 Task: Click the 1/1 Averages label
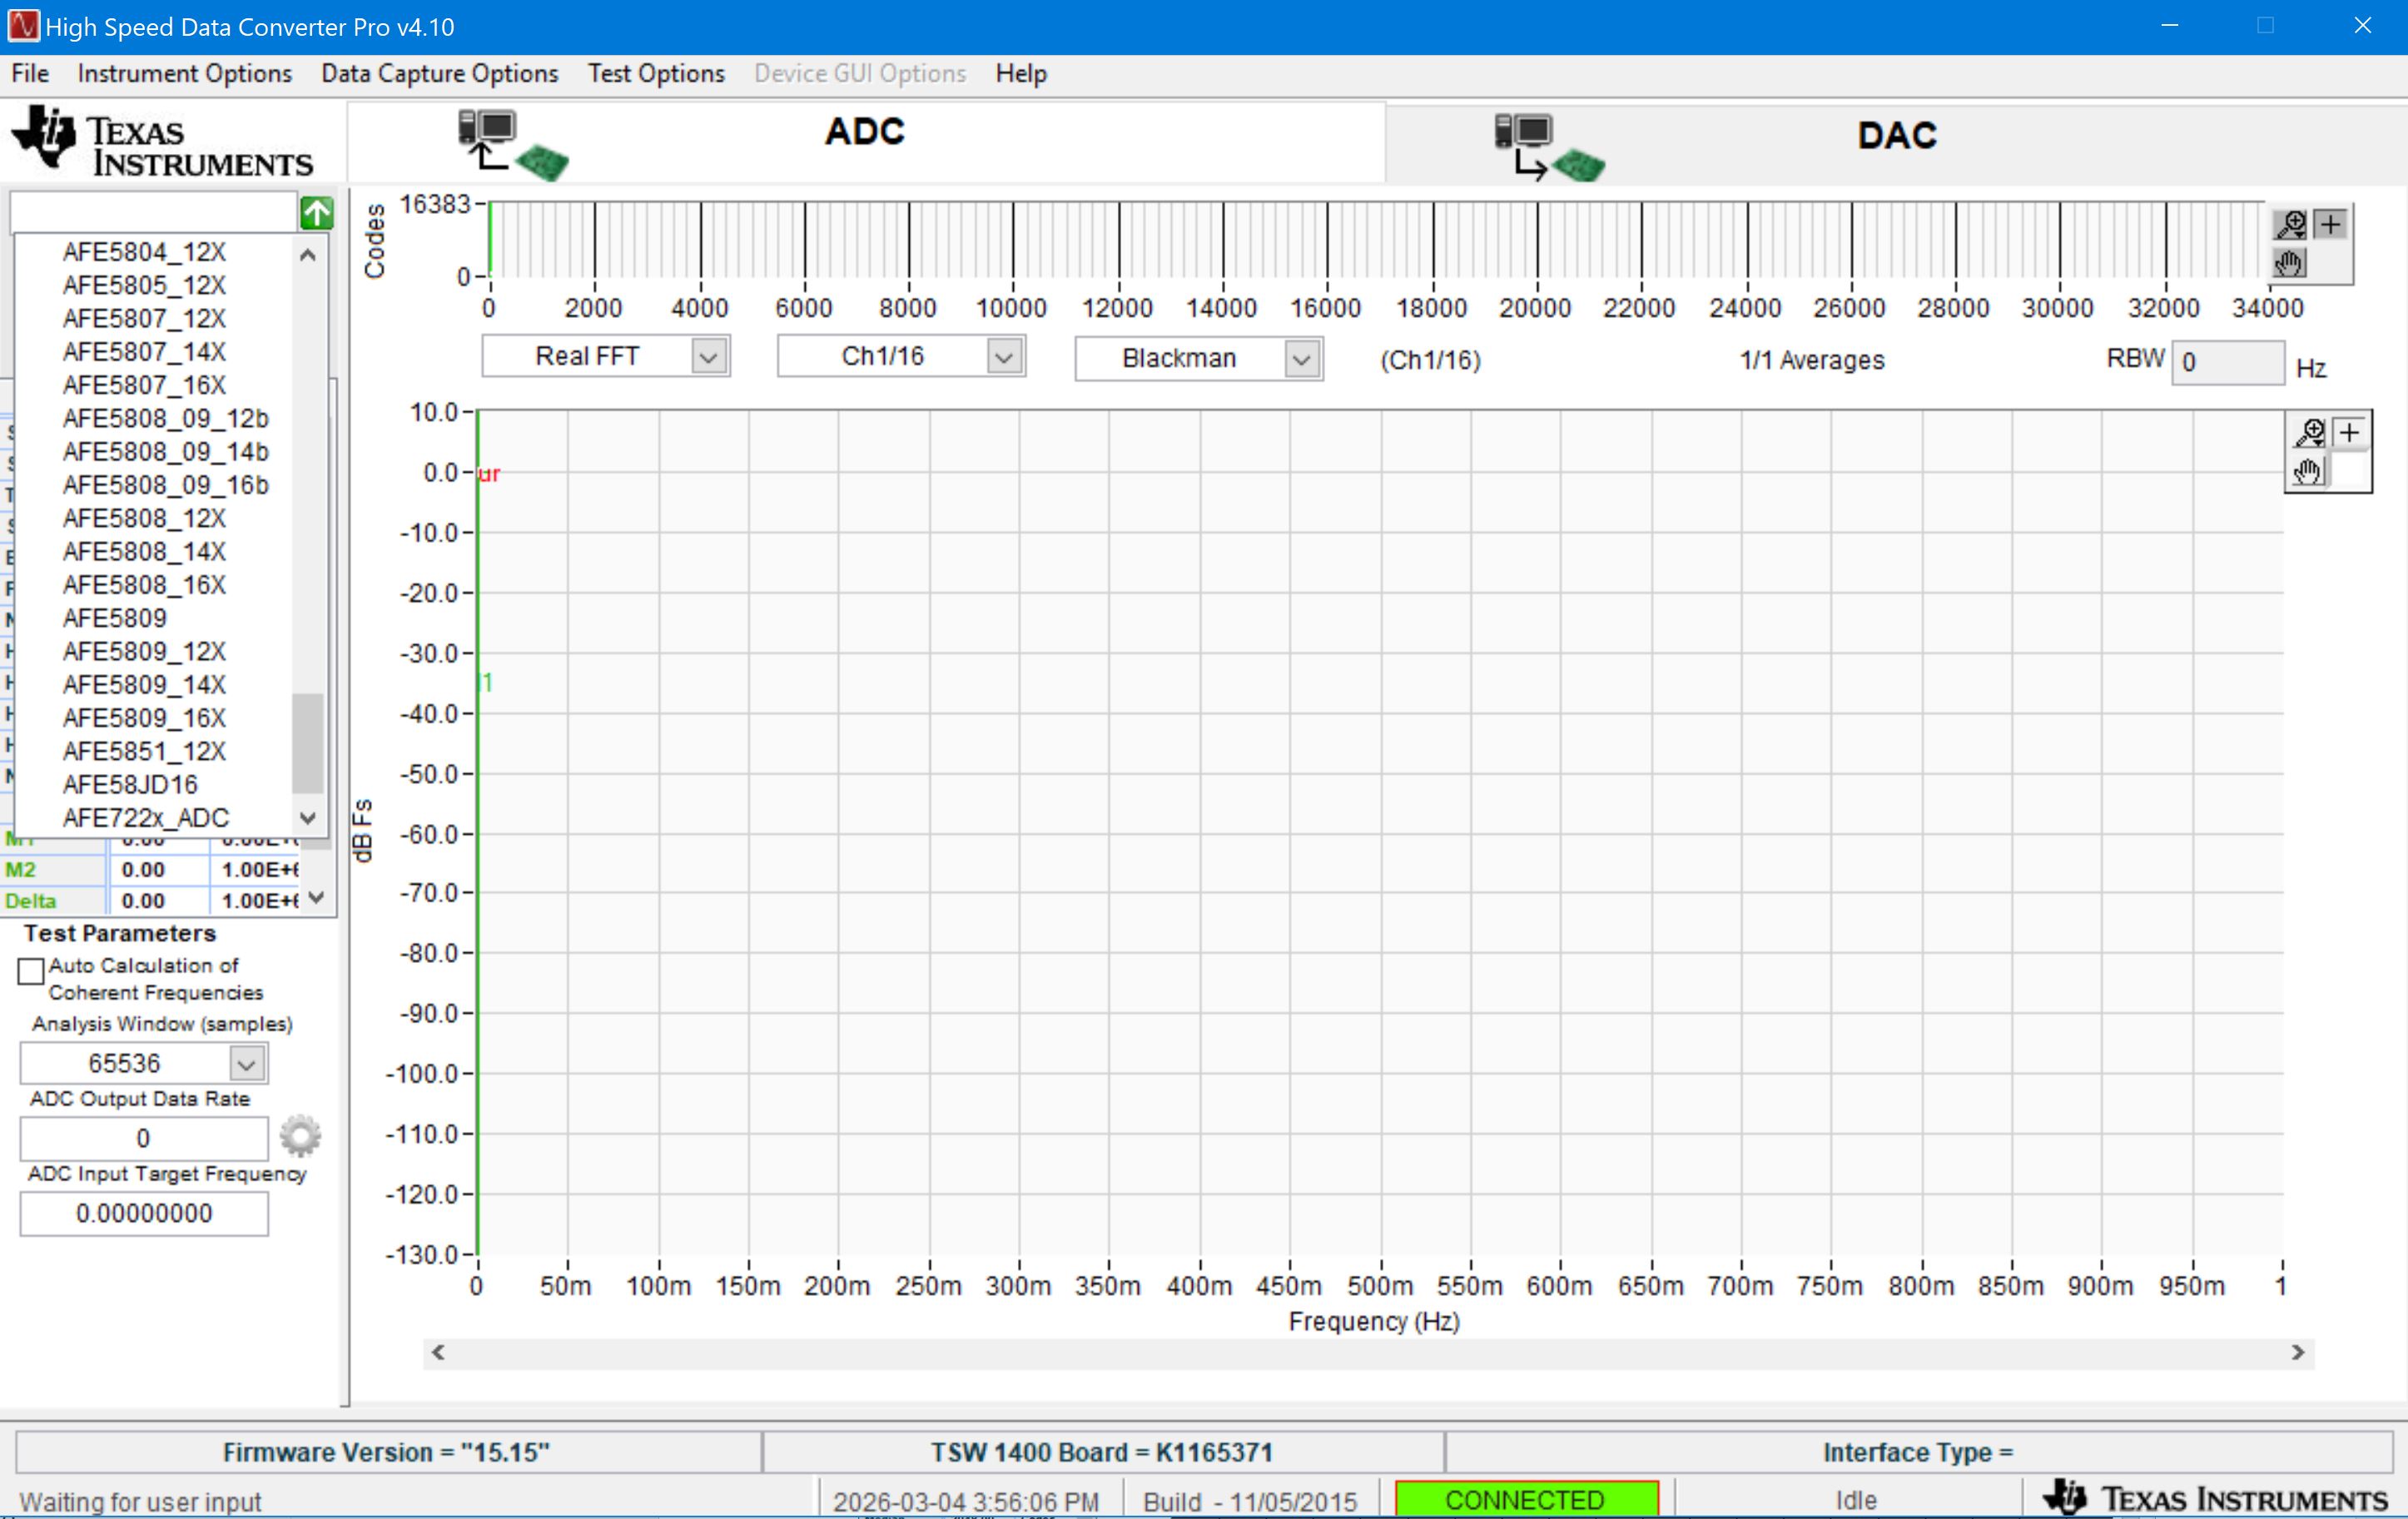click(1812, 360)
